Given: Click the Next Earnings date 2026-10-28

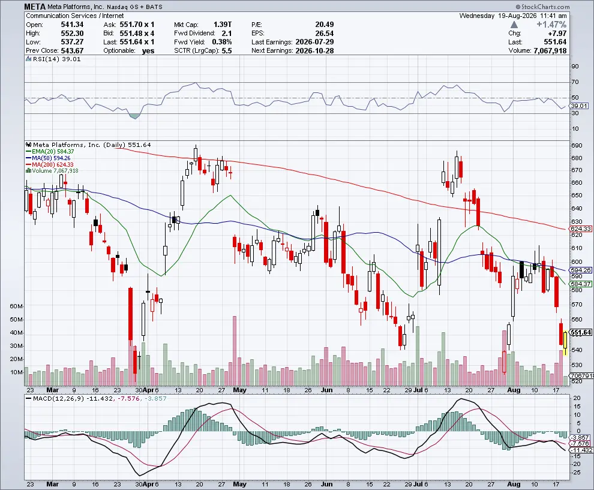Looking at the screenshot, I should coord(314,50).
